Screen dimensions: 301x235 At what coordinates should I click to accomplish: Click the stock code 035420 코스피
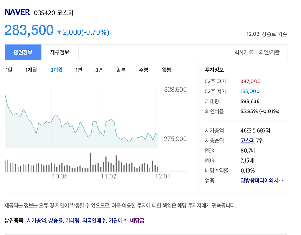(x=54, y=13)
